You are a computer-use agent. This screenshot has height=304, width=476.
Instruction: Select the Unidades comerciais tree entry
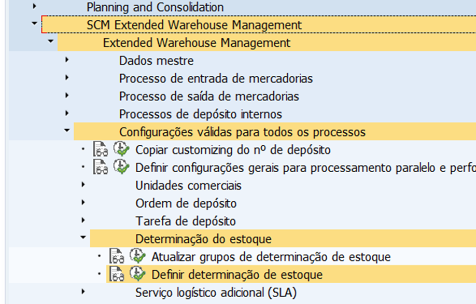coord(188,186)
